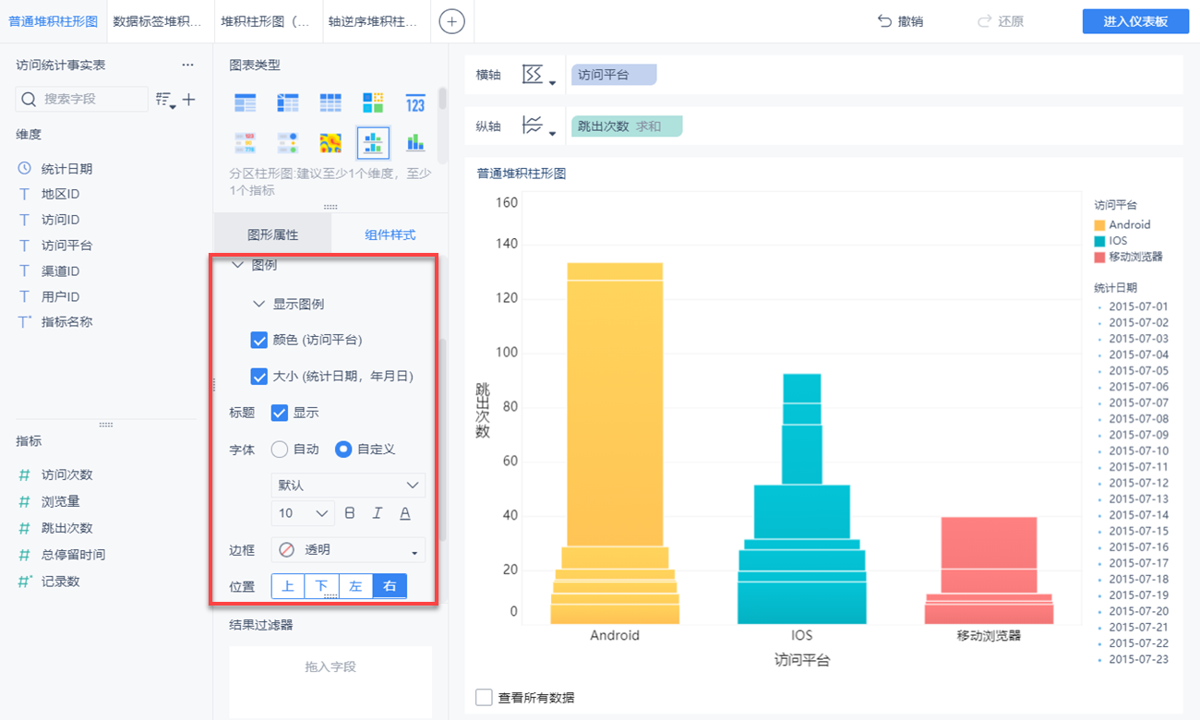Select the 自定义 font radio button
Screen dimensions: 1200x720
pyautogui.click(x=343, y=450)
